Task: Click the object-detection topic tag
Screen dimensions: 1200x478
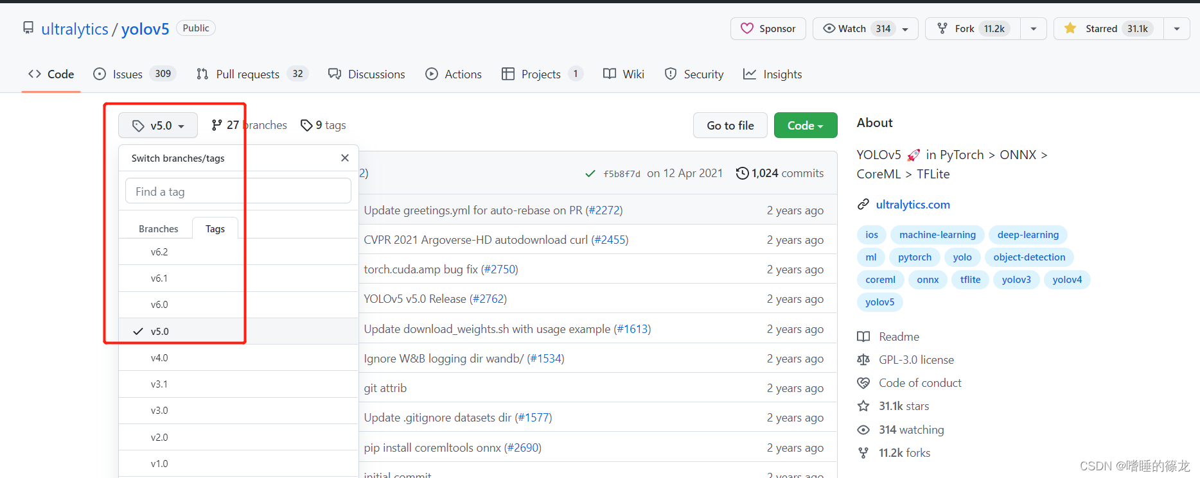Action: pos(1029,257)
